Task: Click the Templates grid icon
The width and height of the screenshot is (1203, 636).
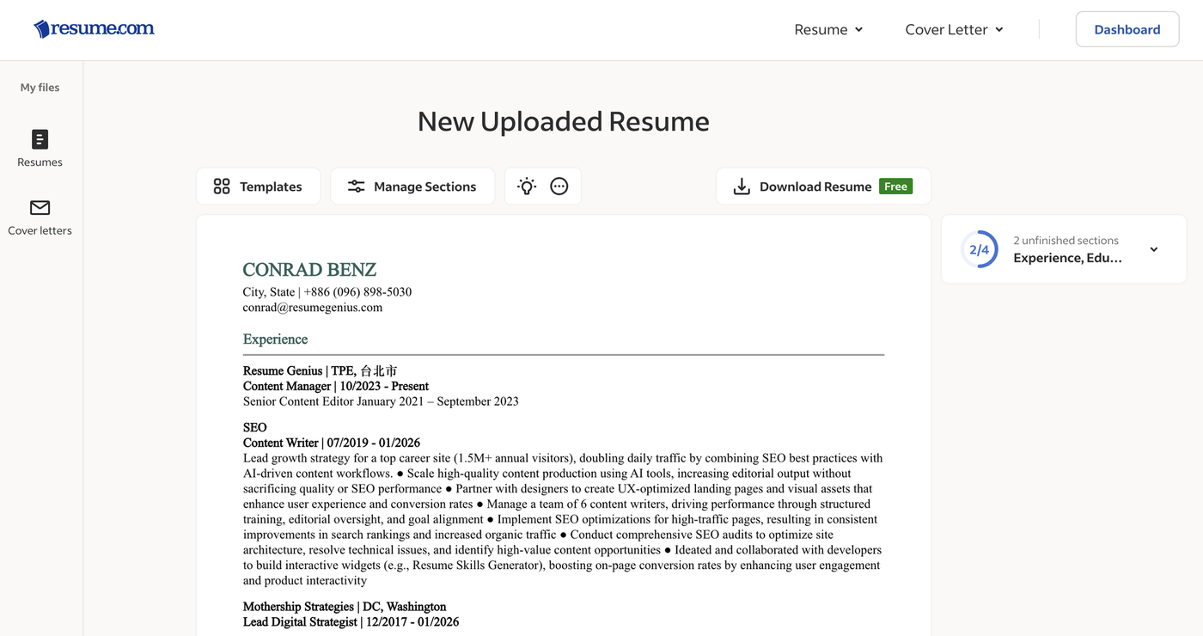Action: point(222,187)
